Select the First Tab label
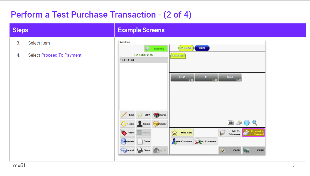310x176 pixels. (x=178, y=56)
